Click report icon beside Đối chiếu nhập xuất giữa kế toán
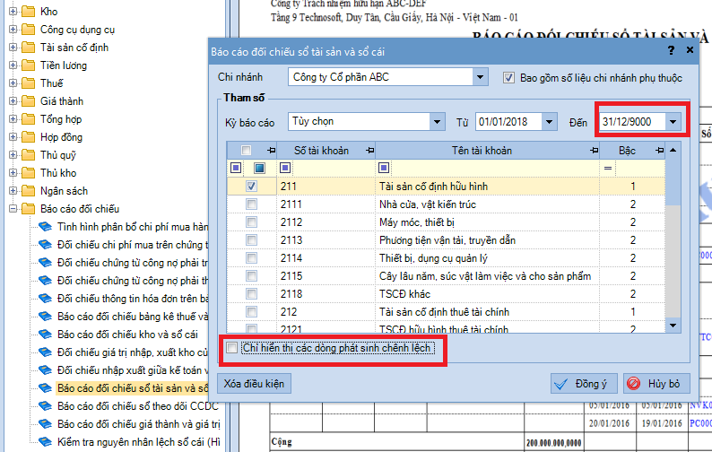Image resolution: width=712 pixels, height=452 pixels. point(45,370)
